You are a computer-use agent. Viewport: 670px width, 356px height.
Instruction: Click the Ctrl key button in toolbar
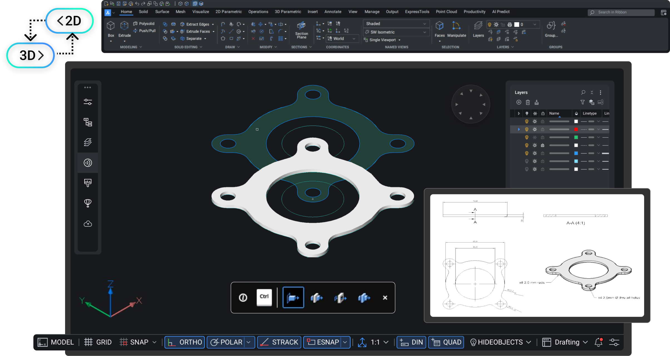[x=264, y=297]
